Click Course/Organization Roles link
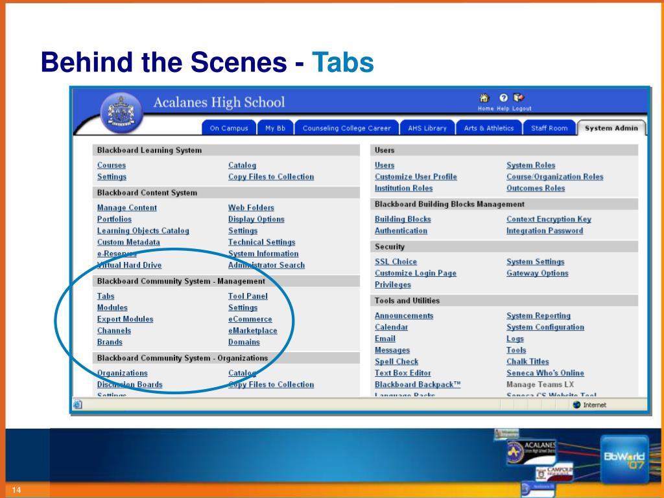 click(555, 176)
